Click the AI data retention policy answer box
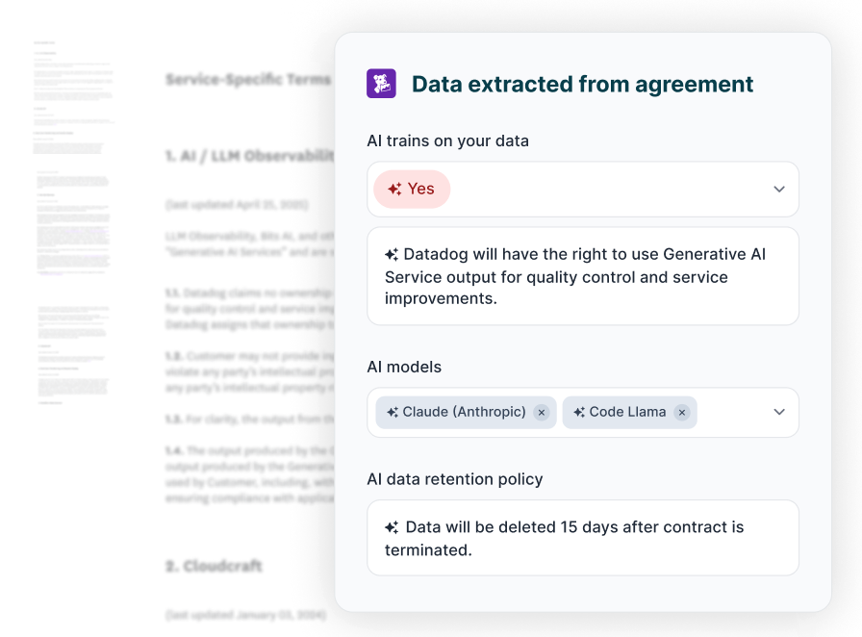 point(583,537)
